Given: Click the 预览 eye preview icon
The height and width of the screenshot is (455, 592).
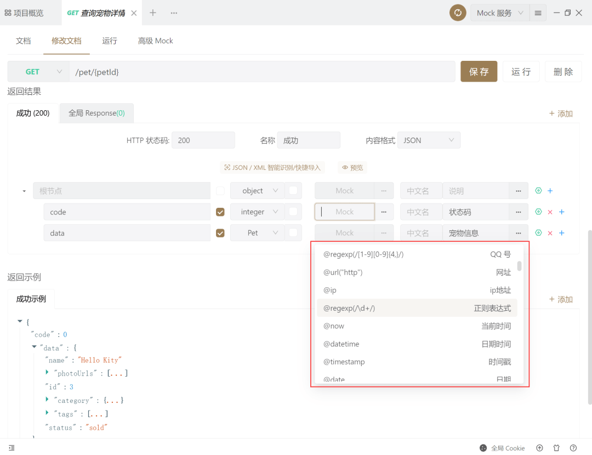Looking at the screenshot, I should pos(352,167).
